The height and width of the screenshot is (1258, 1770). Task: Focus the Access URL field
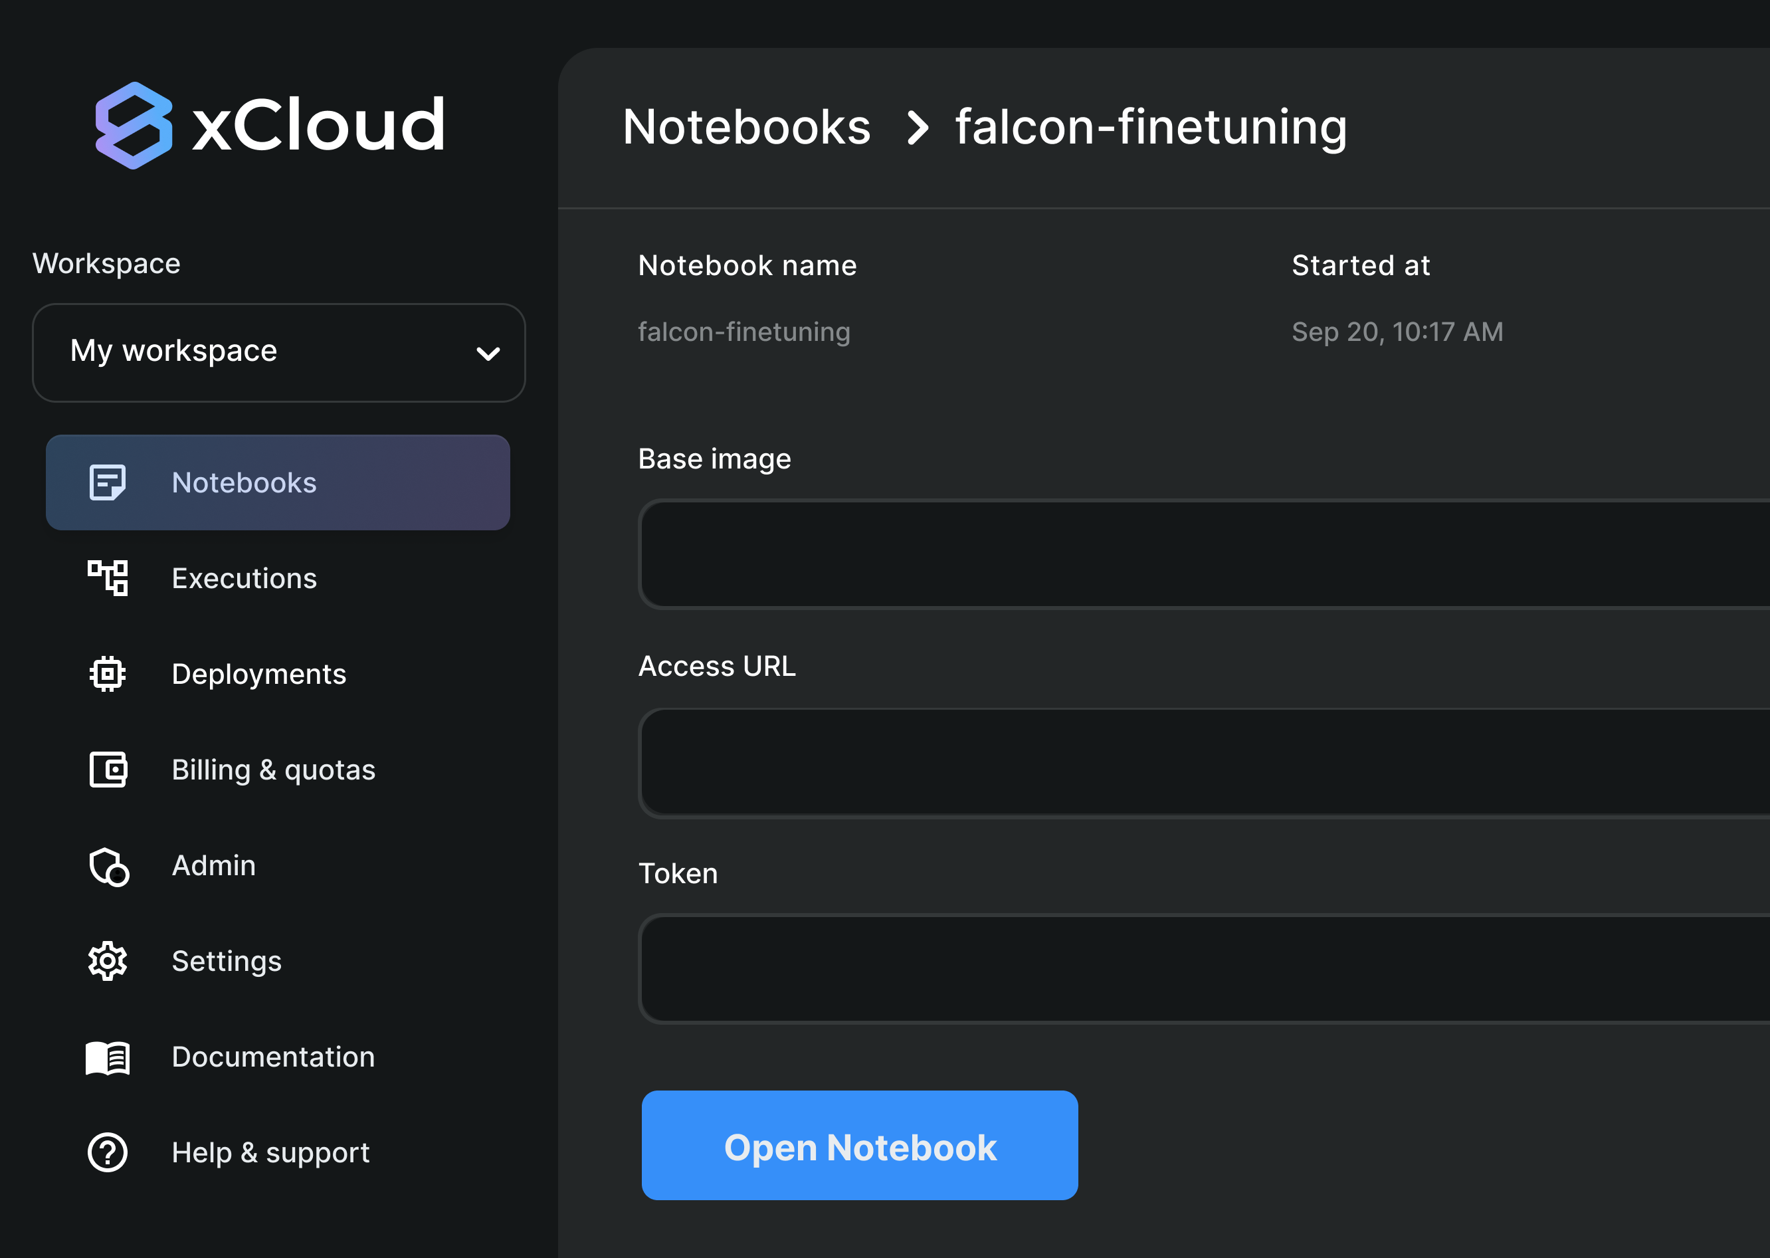coord(1204,762)
